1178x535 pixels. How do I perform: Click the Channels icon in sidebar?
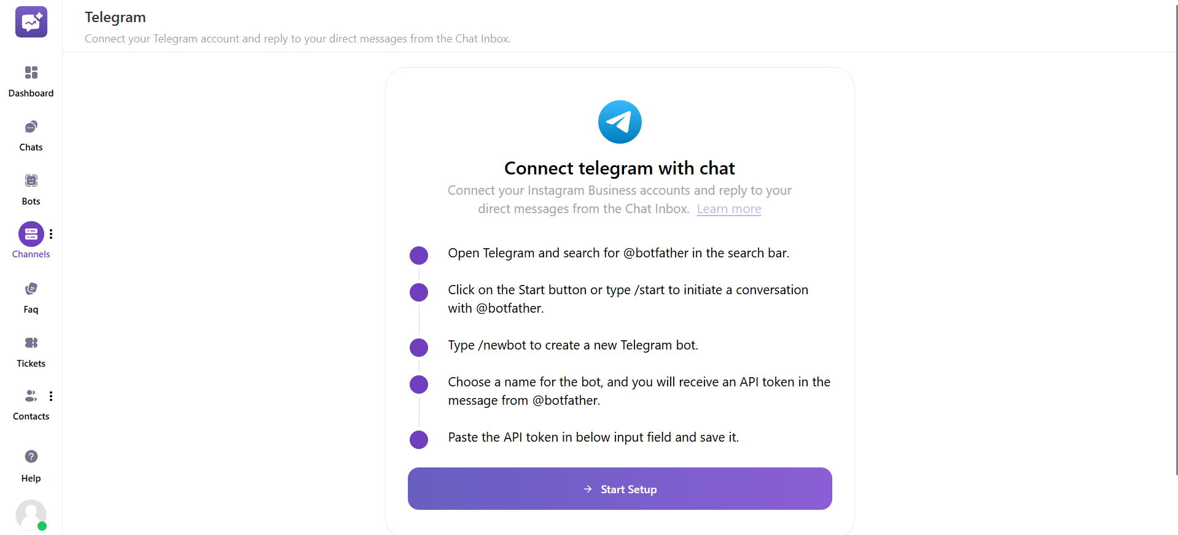click(x=31, y=233)
